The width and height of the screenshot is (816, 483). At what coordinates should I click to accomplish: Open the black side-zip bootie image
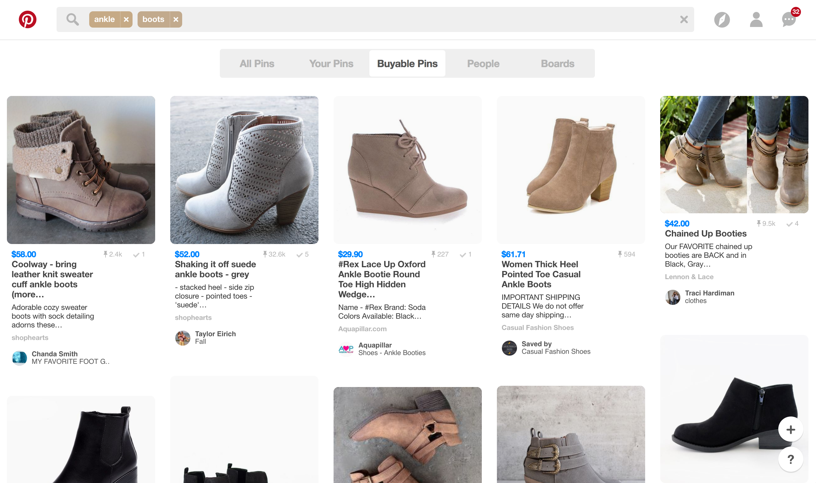[734, 409]
